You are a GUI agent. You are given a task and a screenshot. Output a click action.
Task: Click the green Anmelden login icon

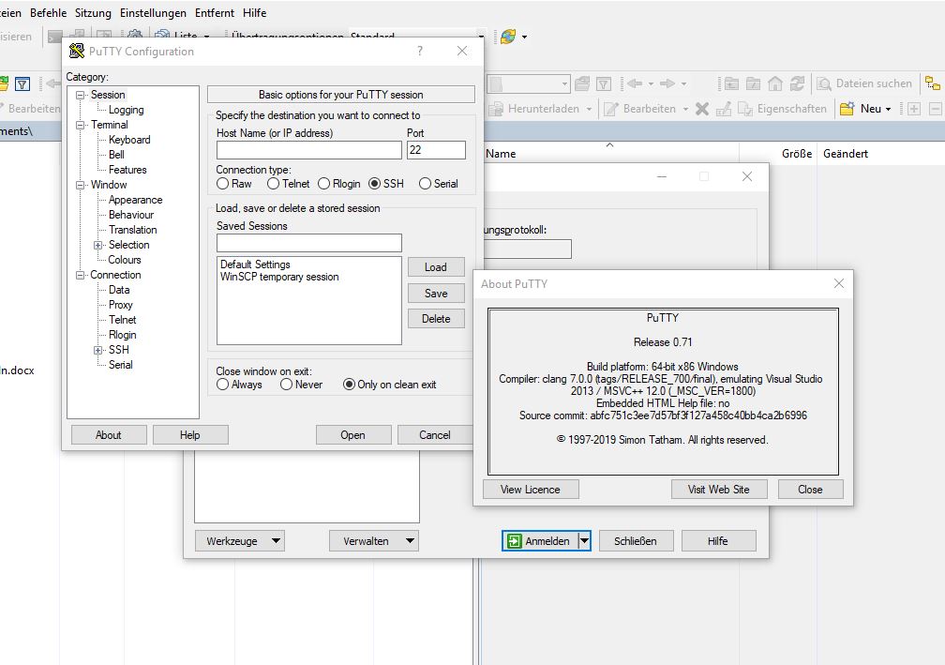pos(514,541)
